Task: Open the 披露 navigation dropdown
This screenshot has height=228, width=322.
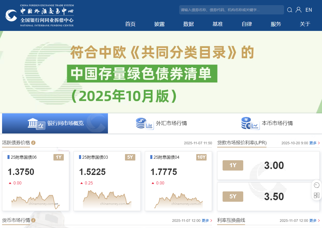Action: pos(159,24)
